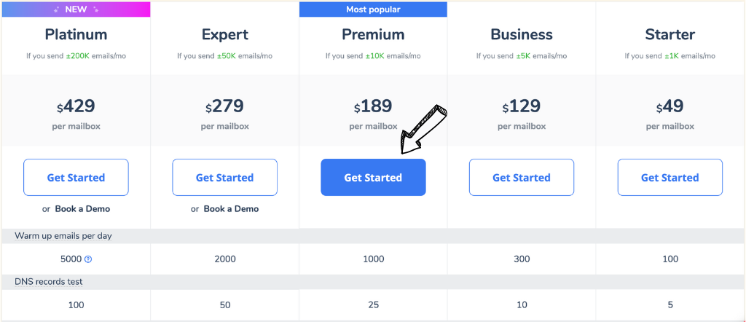746x322 pixels.
Task: Click the NEW badge above Platinum
Action: pyautogui.click(x=76, y=9)
